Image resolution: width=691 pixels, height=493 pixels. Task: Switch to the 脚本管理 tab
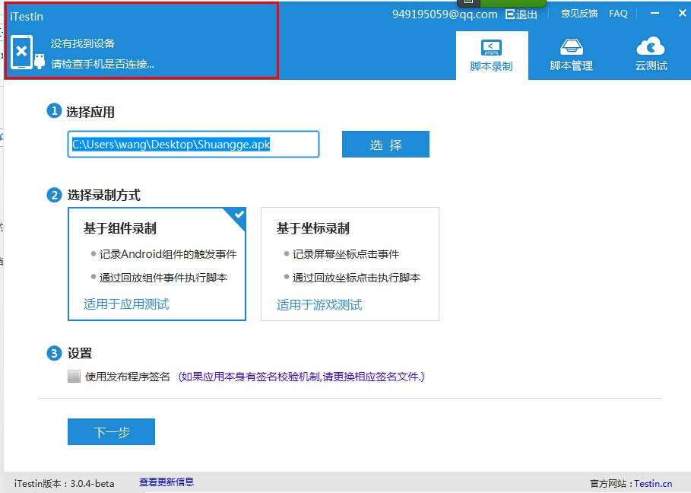click(x=571, y=56)
